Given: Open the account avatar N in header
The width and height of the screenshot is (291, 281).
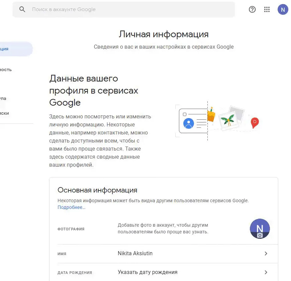Looking at the screenshot, I should coord(283,9).
